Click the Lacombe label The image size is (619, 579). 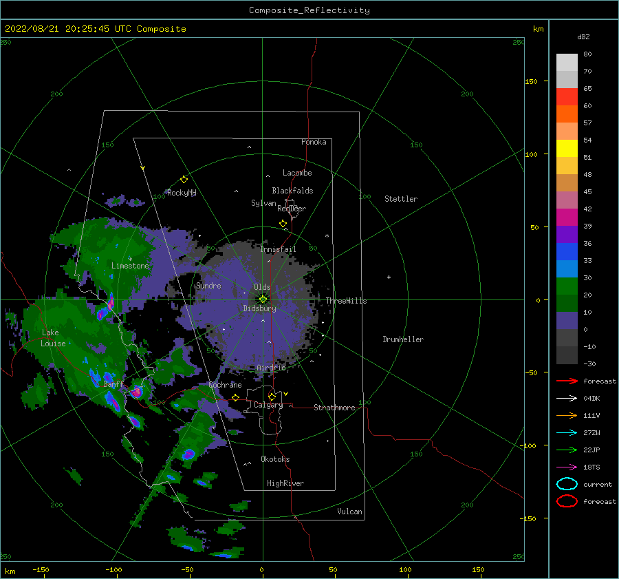pyautogui.click(x=297, y=173)
